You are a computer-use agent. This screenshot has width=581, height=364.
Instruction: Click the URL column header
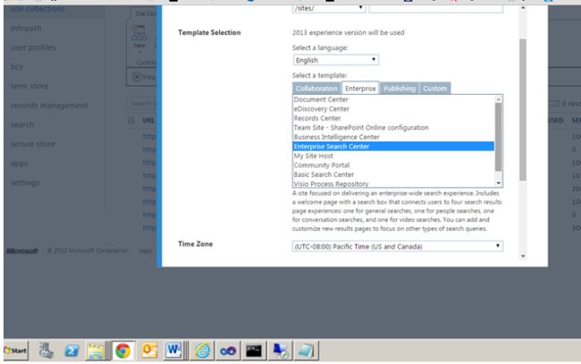pyautogui.click(x=148, y=120)
